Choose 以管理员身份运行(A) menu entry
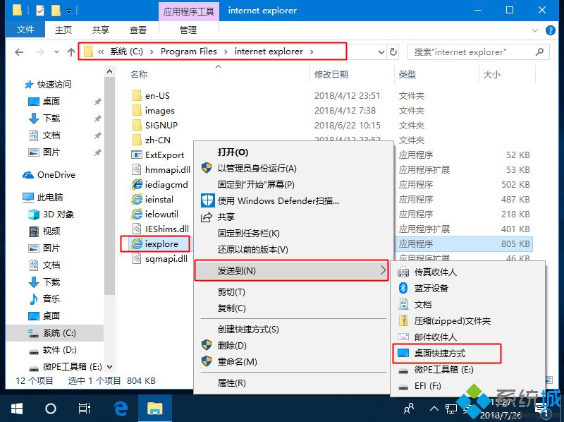564x422 pixels. [x=257, y=168]
